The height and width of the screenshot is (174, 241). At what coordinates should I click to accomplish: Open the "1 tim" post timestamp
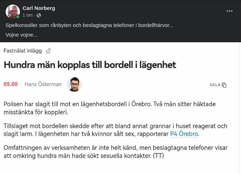[27, 15]
